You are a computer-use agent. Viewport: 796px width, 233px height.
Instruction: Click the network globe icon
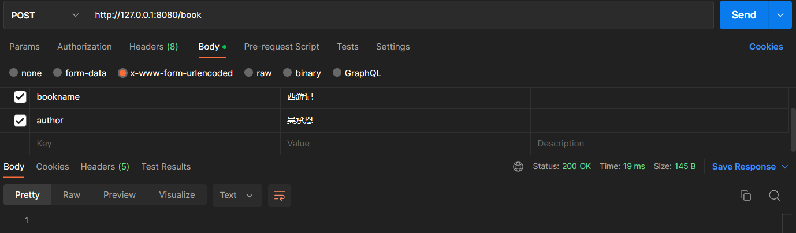point(518,167)
